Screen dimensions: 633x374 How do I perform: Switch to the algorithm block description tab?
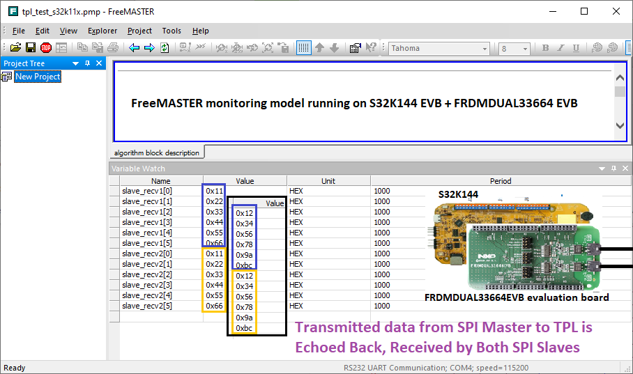157,153
